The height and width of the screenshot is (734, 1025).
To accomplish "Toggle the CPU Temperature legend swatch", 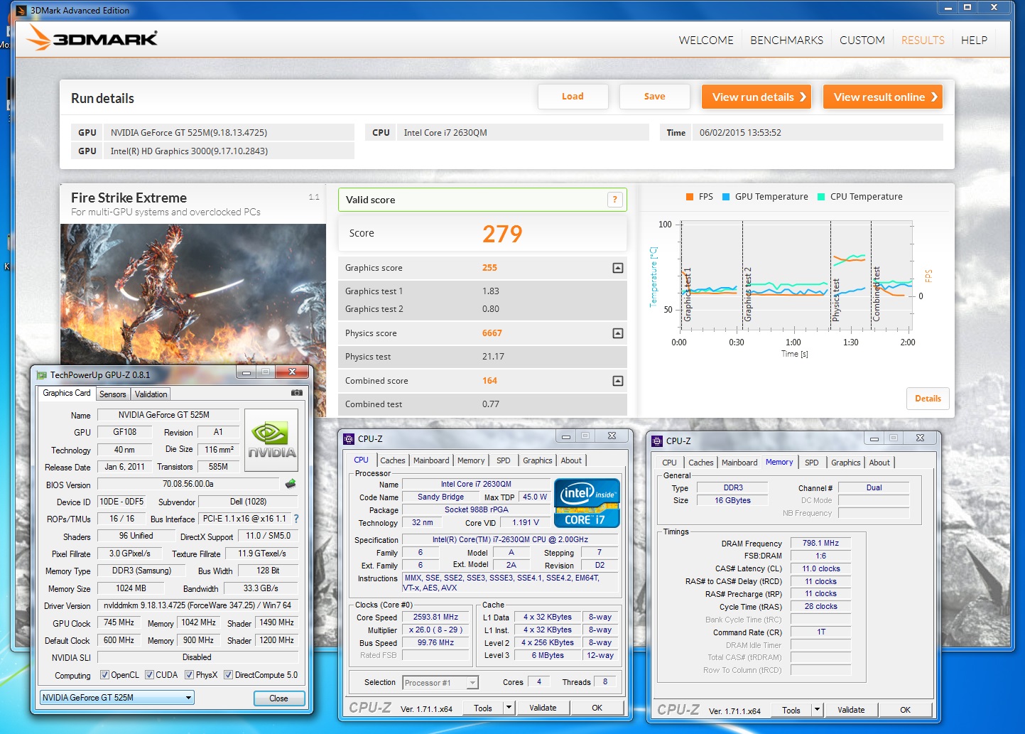I will tap(821, 197).
